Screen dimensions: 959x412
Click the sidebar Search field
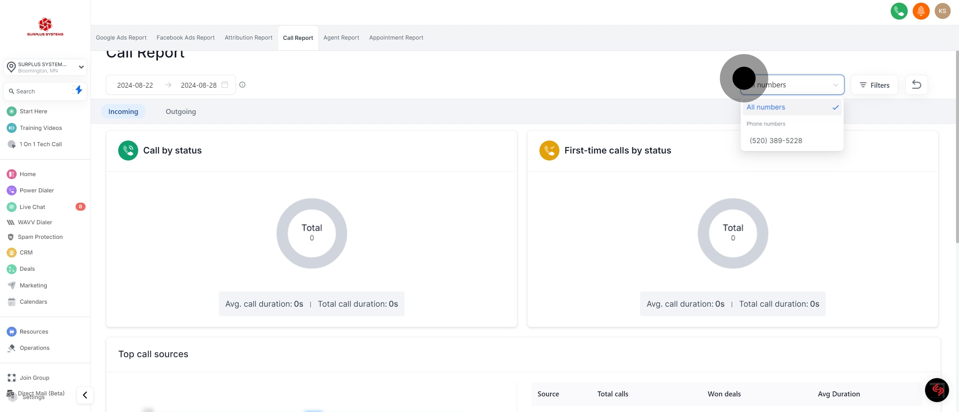(x=39, y=91)
